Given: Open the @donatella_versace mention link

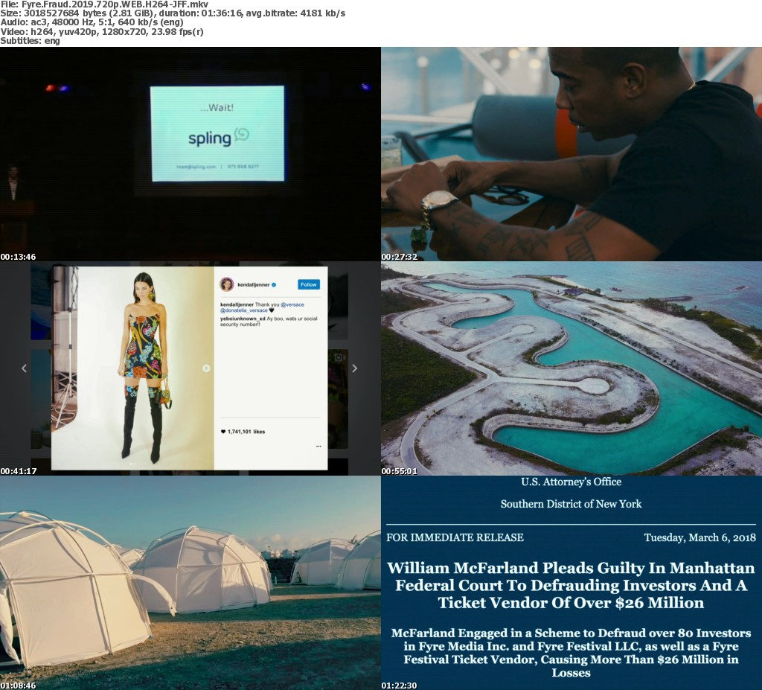Looking at the screenshot, I should tap(243, 310).
